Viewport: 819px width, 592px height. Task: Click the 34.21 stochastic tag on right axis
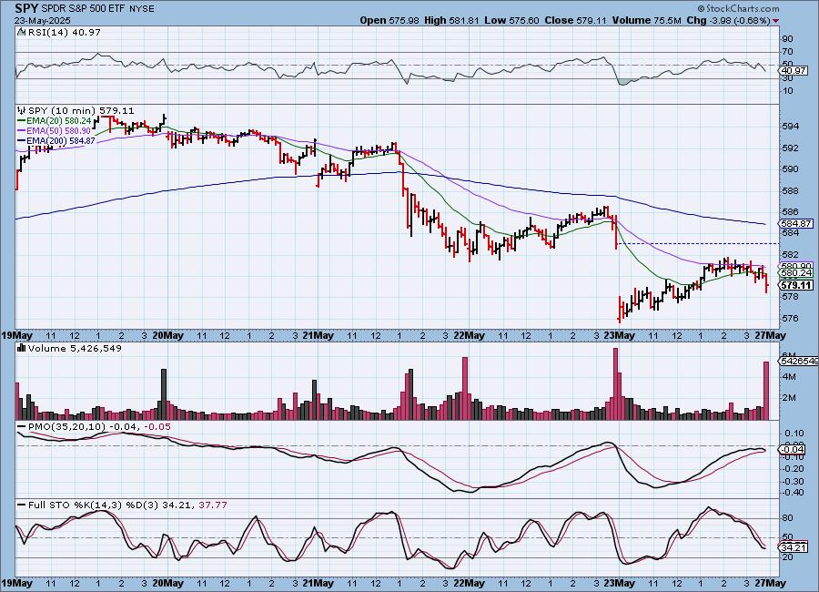coord(792,547)
